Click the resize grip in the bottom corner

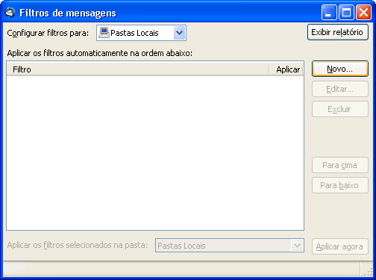(368, 272)
